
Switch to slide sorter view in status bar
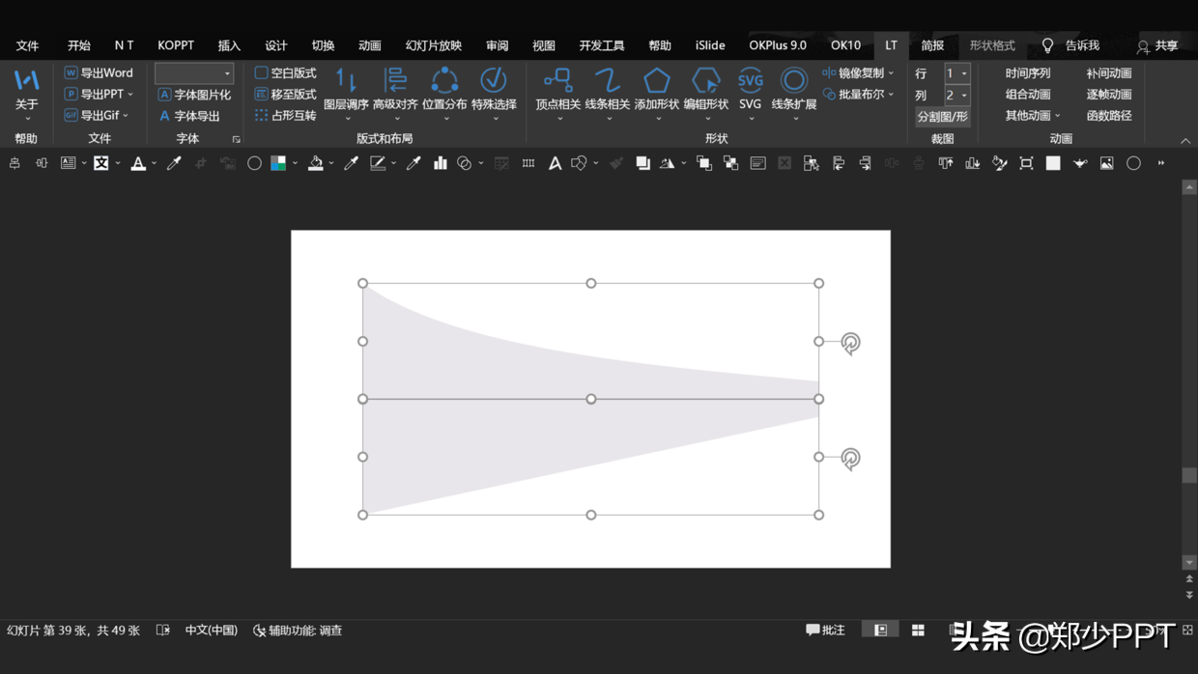coord(918,631)
